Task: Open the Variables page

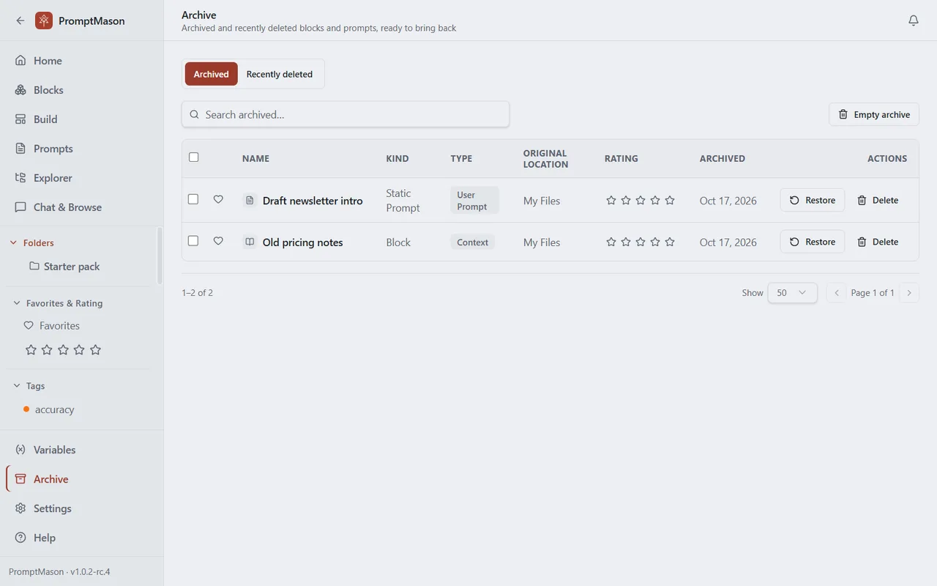Action: pos(81,450)
